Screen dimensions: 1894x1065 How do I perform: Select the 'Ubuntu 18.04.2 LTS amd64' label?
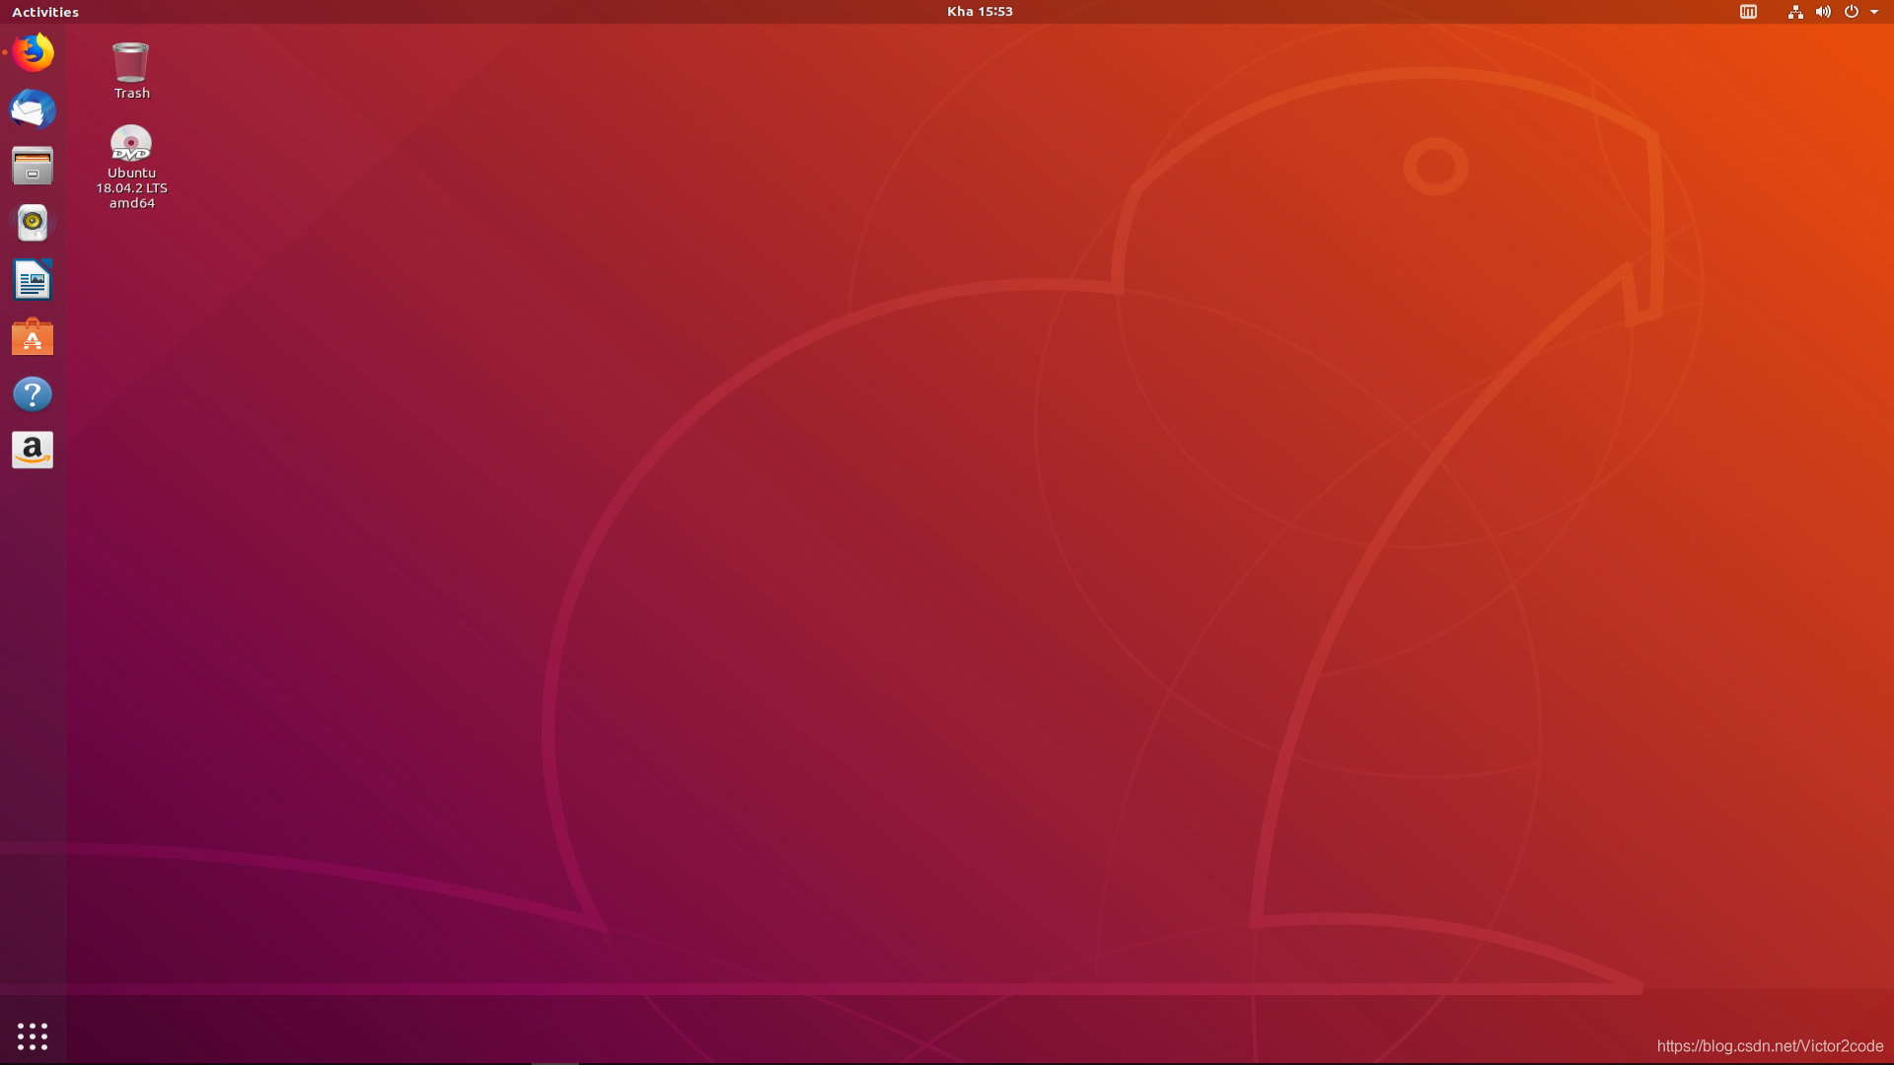(x=132, y=188)
